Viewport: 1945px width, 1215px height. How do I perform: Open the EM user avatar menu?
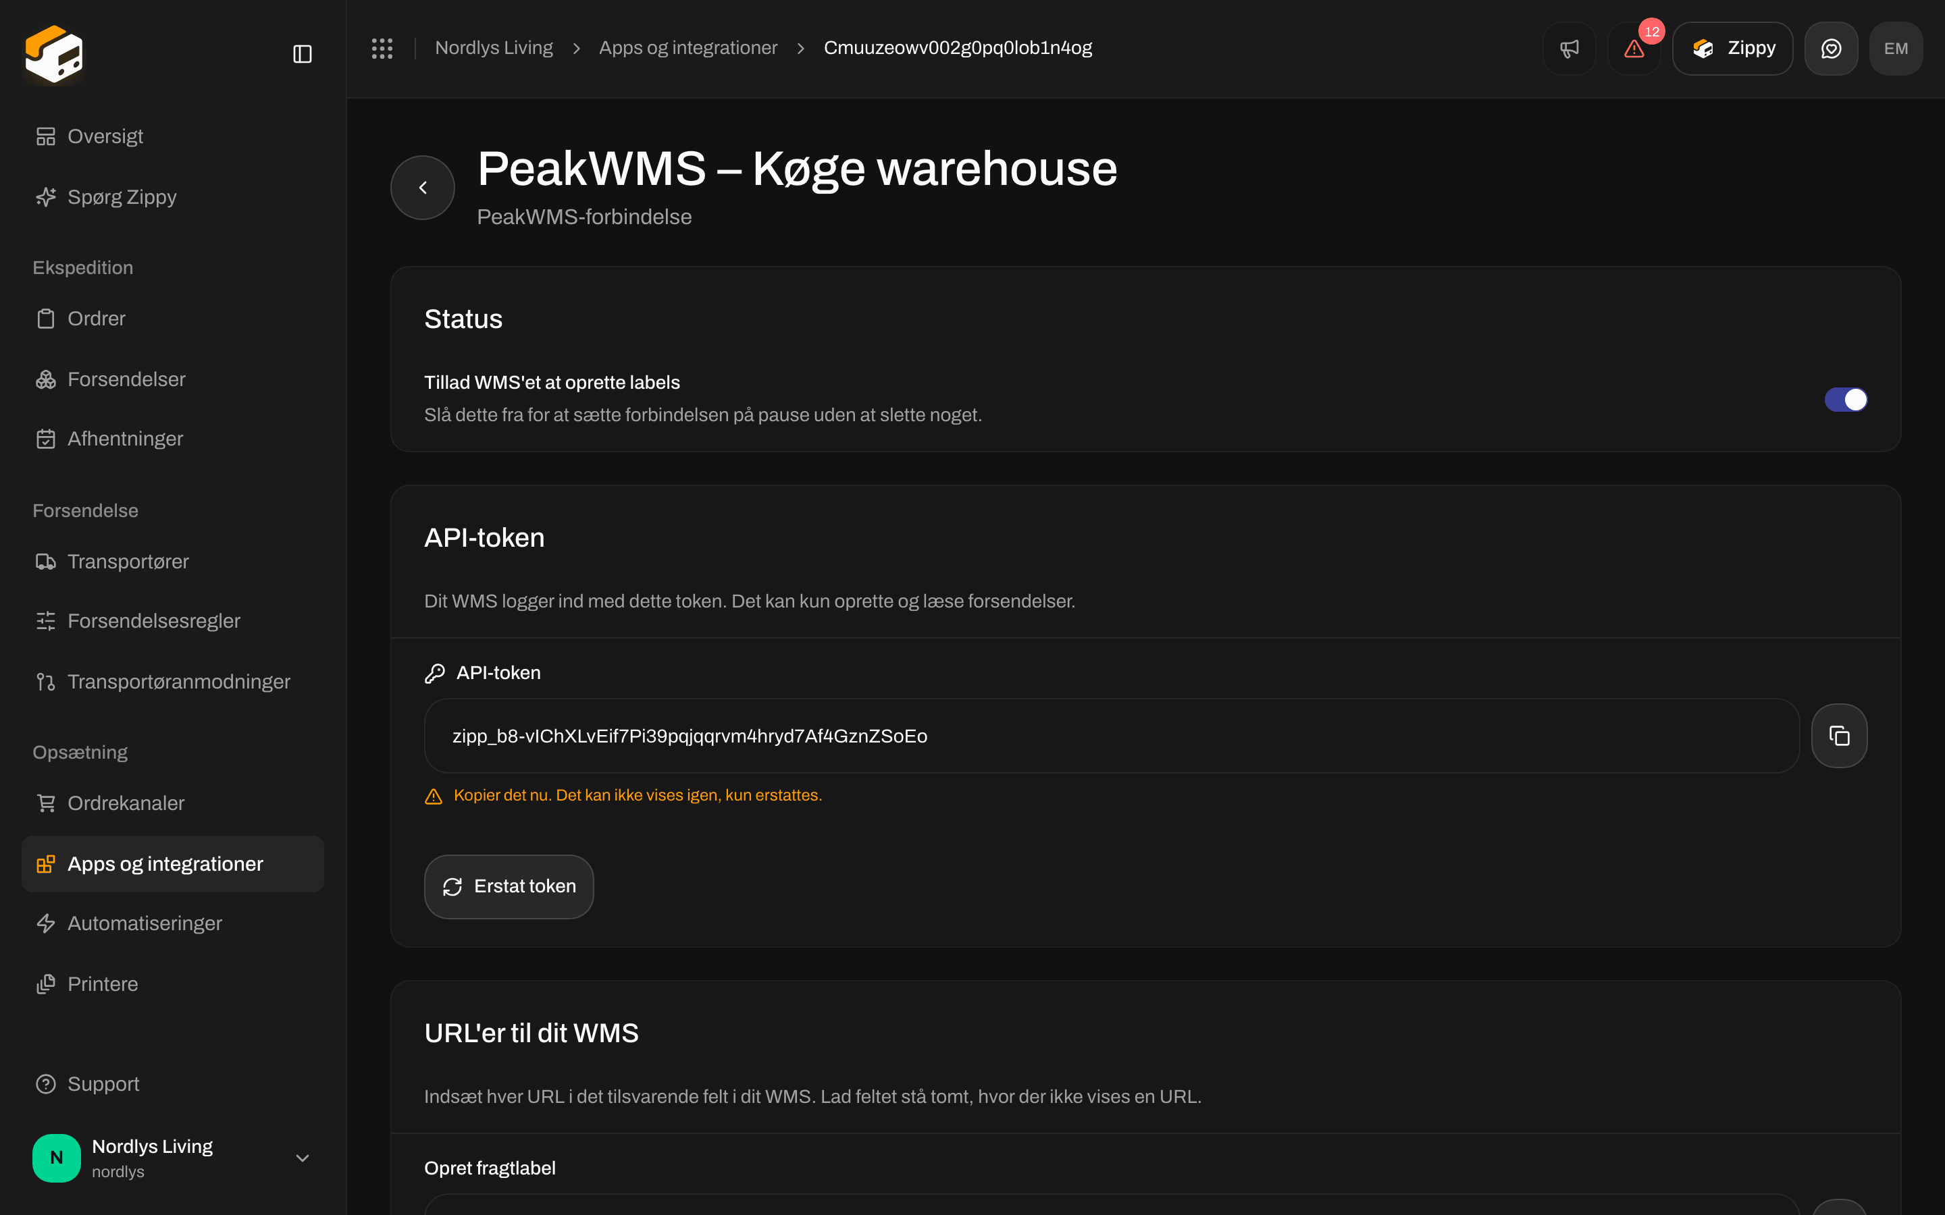tap(1896, 48)
